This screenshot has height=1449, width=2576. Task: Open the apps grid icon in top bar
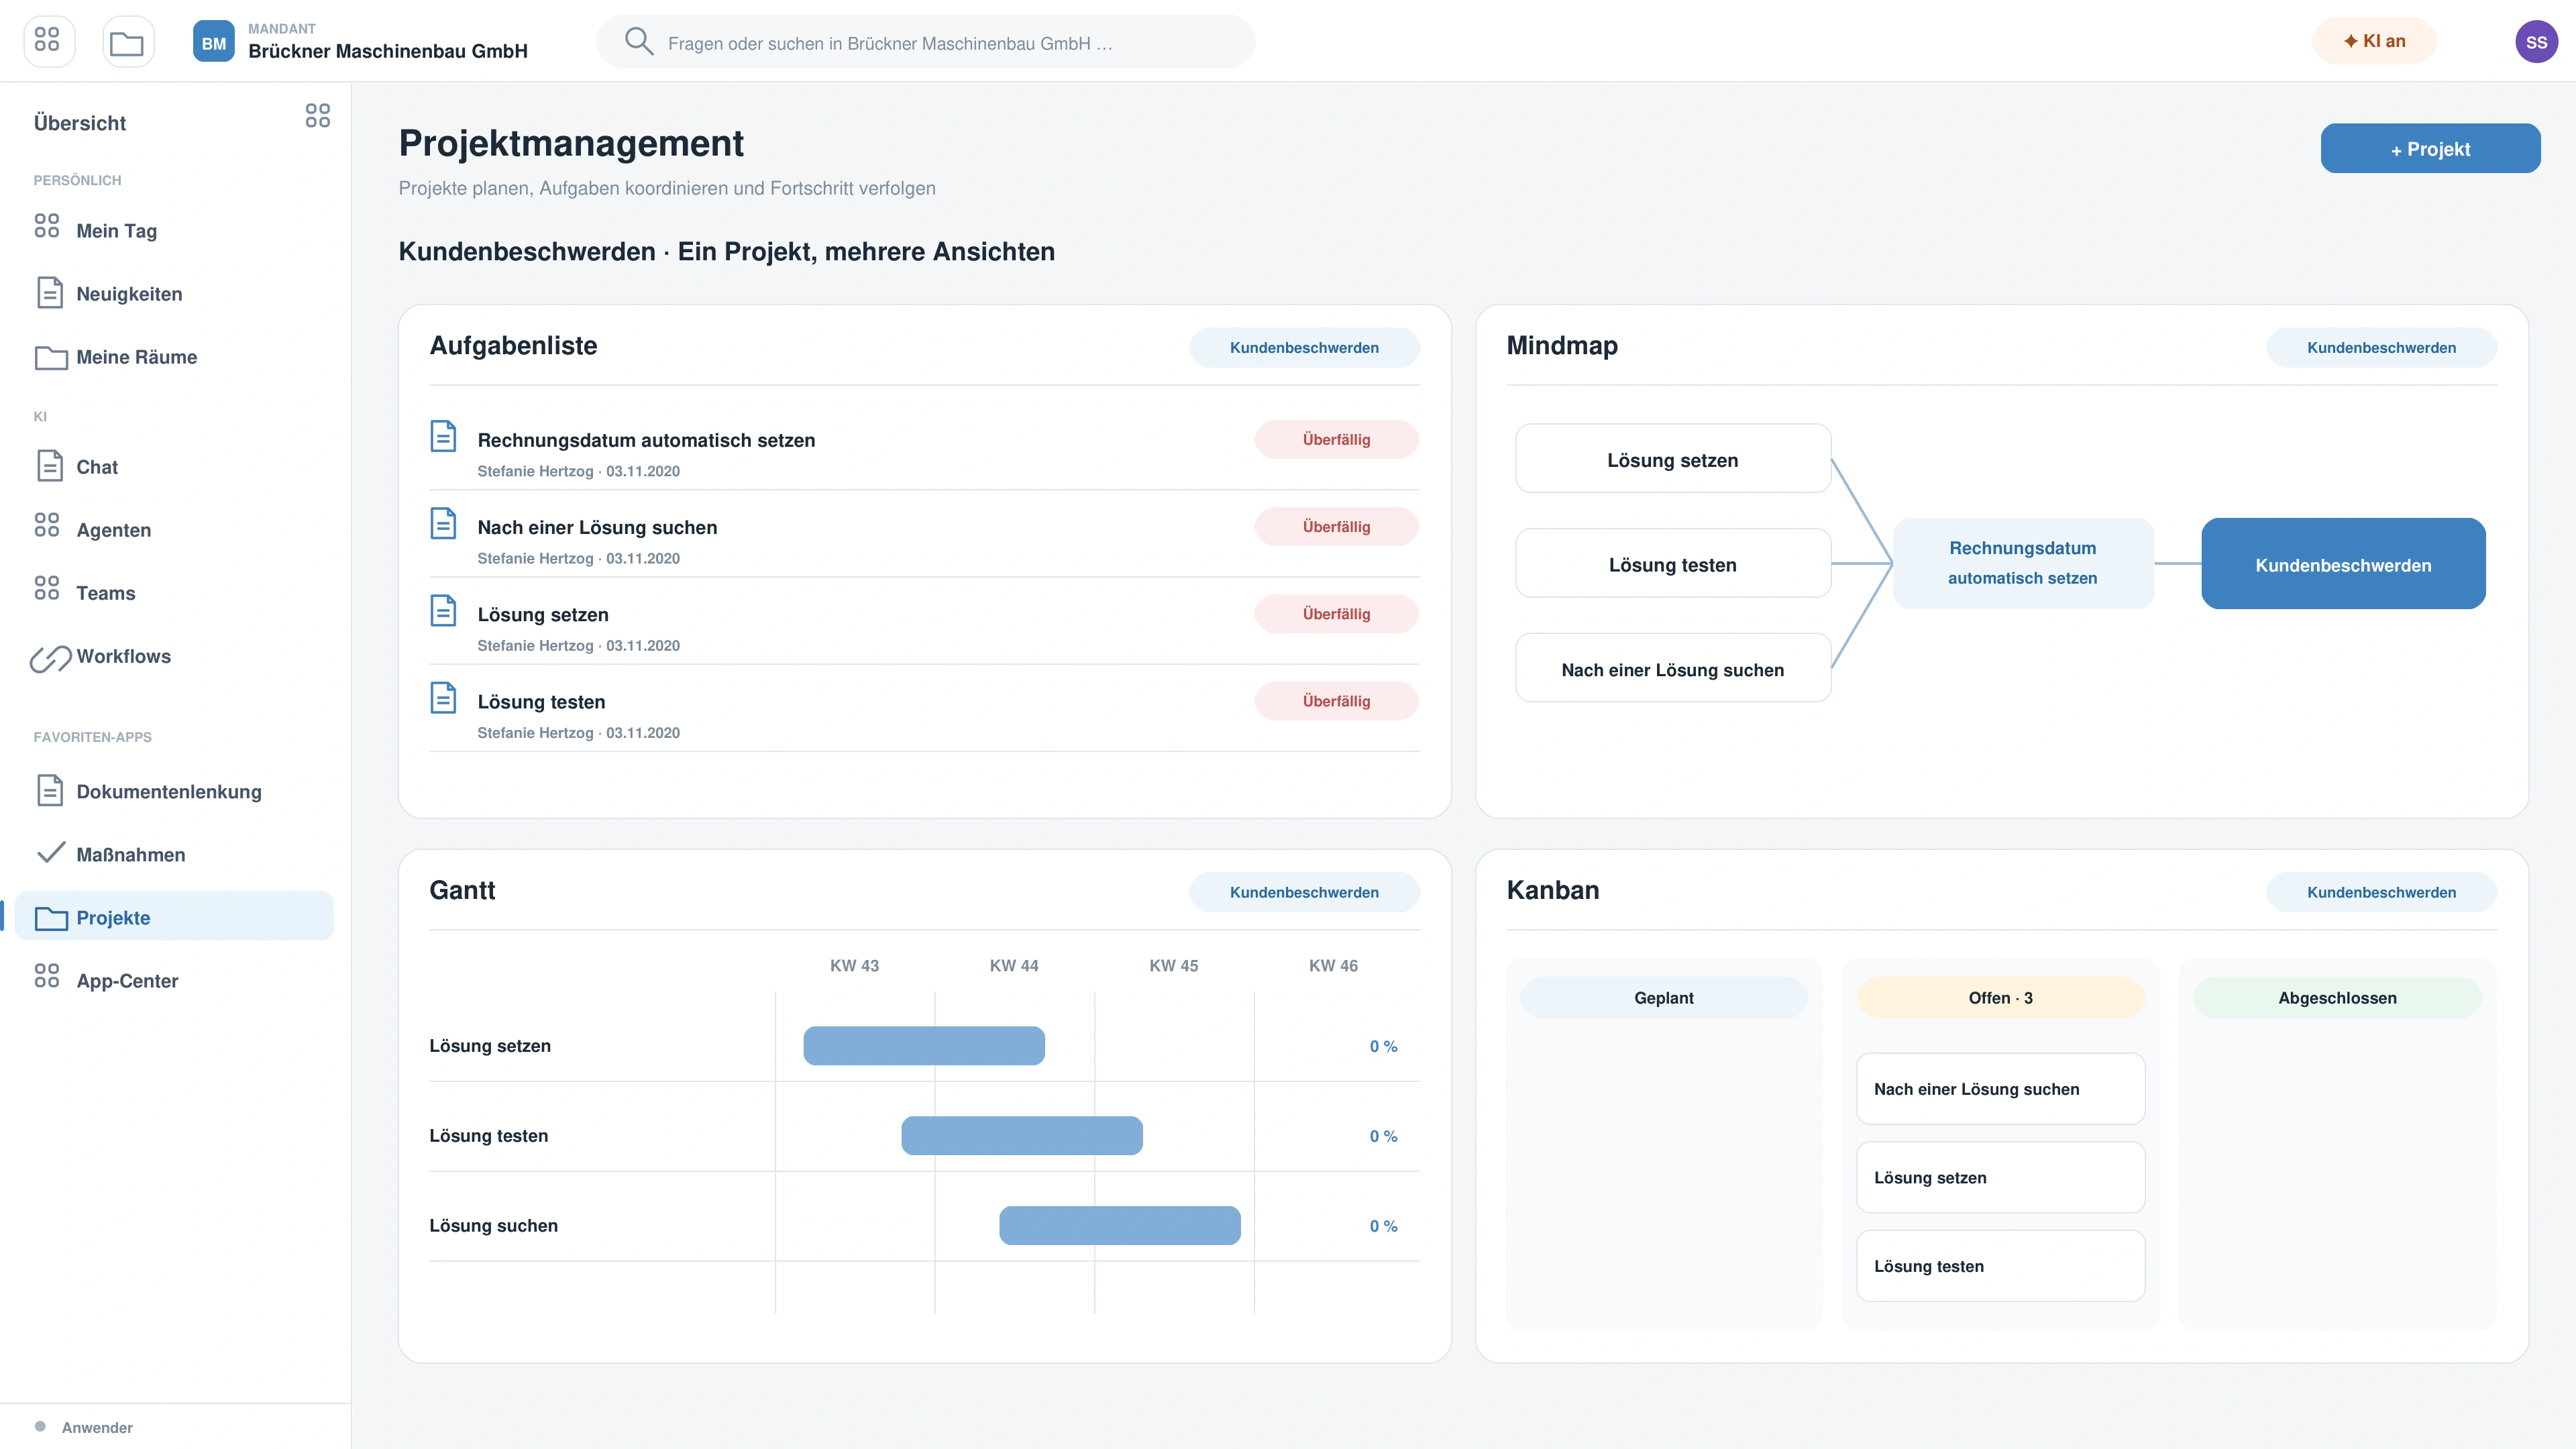tap(48, 41)
